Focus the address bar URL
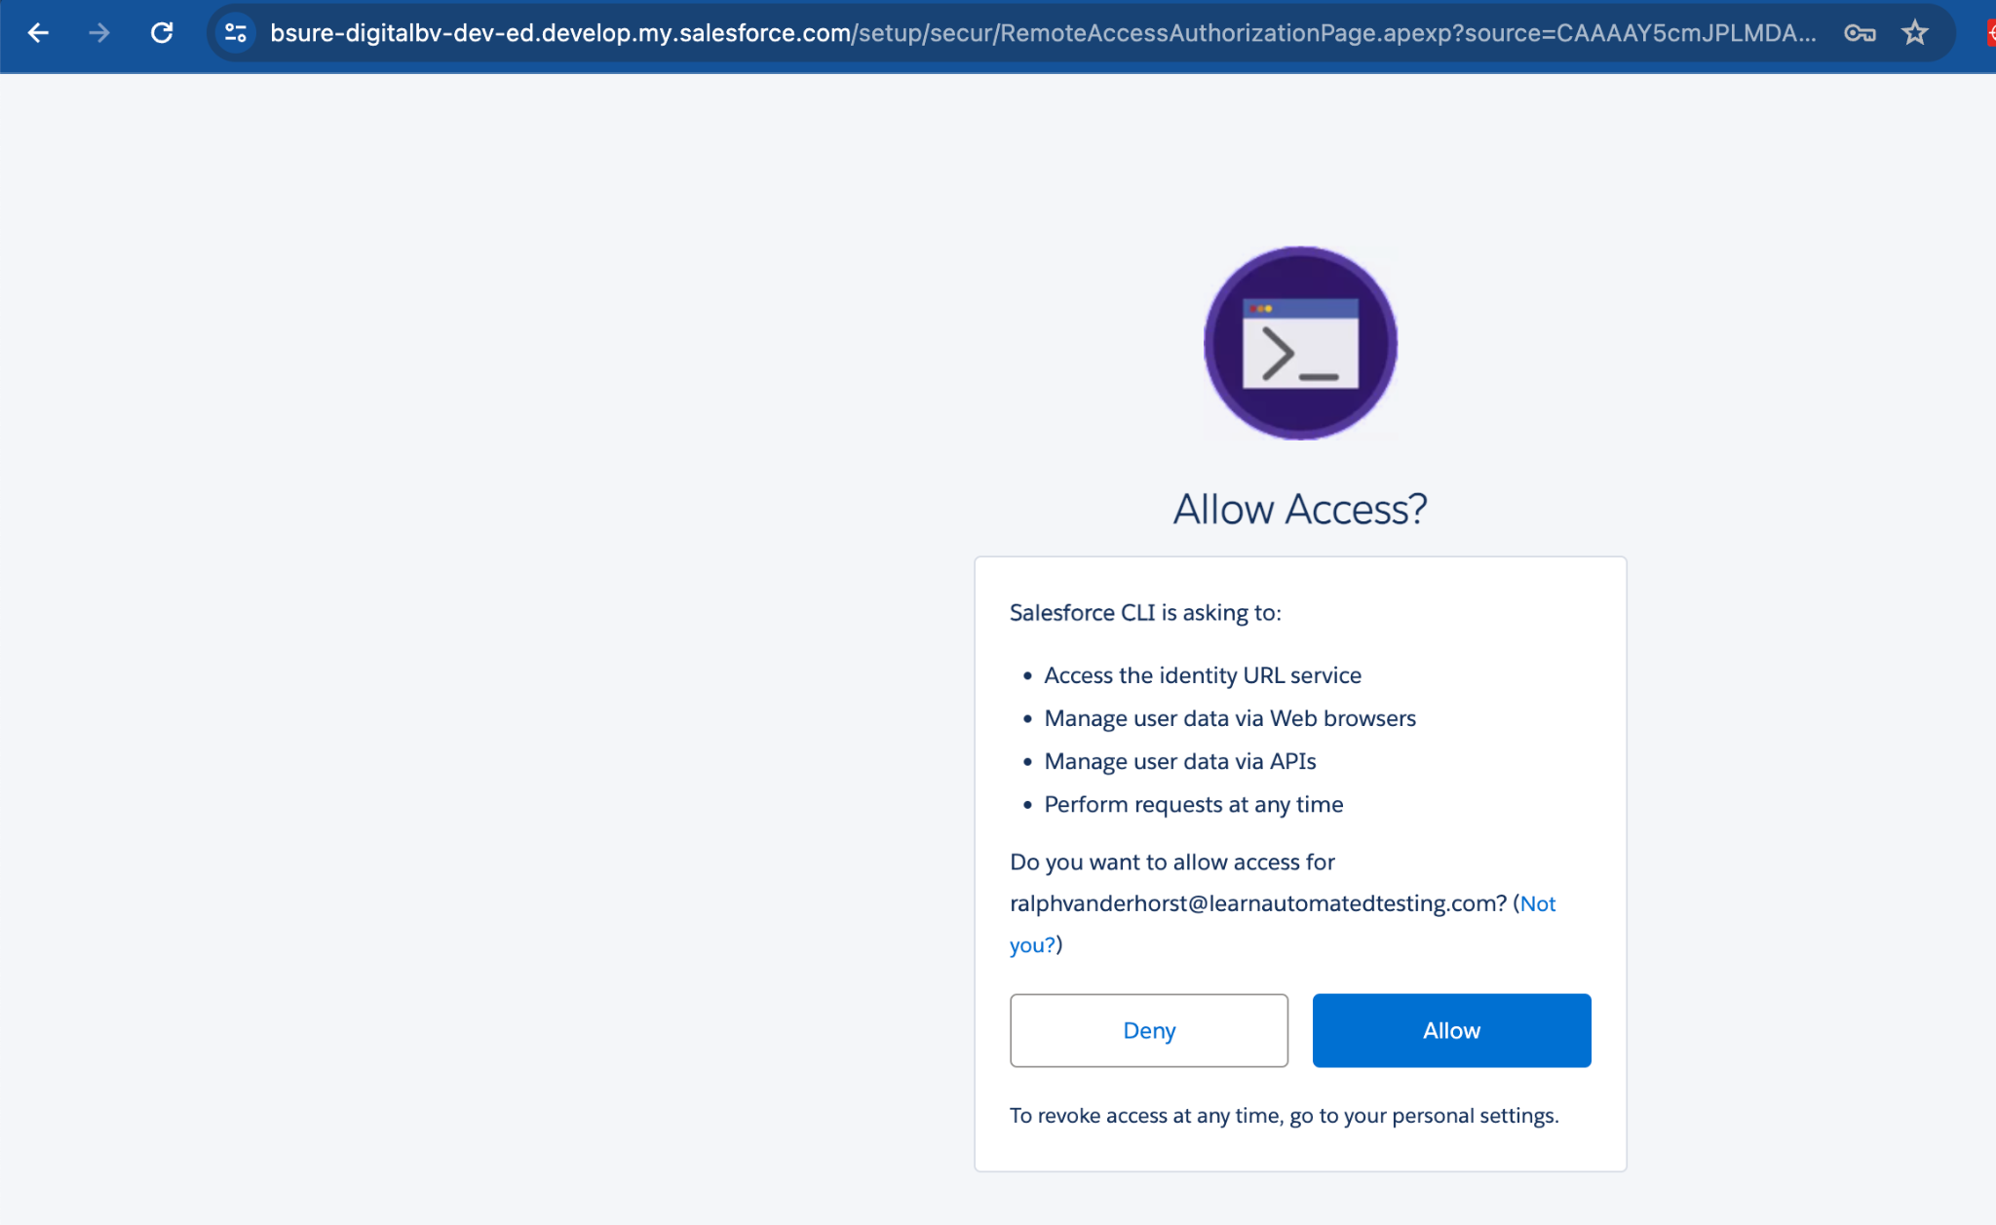This screenshot has width=1996, height=1225. click(x=1043, y=33)
